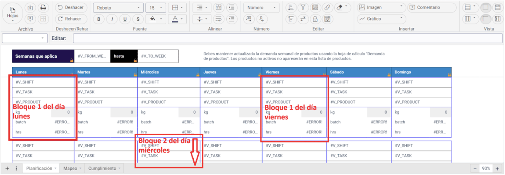505x175 pixels.
Task: Toggle italic formatting
Action: tap(112, 19)
